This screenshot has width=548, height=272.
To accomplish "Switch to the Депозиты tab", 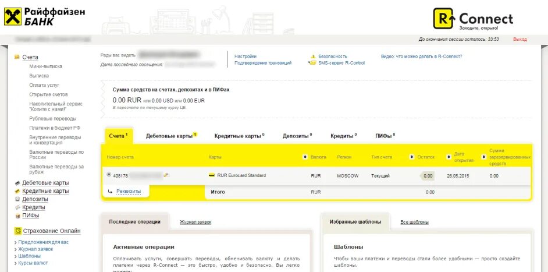I will (297, 136).
